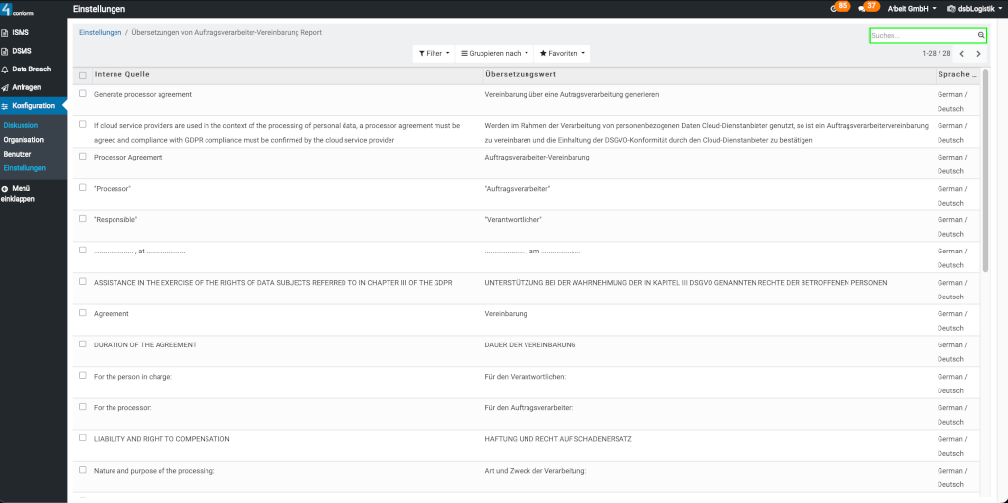Tick the select-all checkbox in table header
This screenshot has height=503, width=1008.
[x=83, y=75]
